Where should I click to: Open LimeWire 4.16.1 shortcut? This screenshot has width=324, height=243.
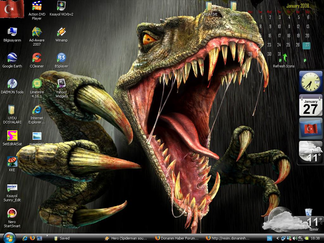tap(37, 88)
